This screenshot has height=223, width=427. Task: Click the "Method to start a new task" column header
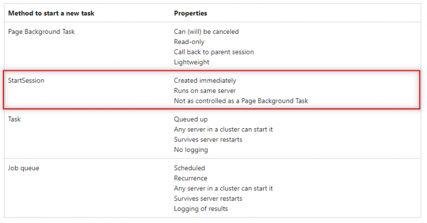pyautogui.click(x=48, y=13)
